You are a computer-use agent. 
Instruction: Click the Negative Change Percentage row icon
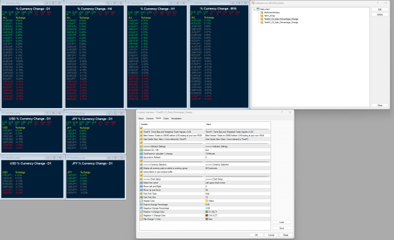pyautogui.click(x=141, y=208)
